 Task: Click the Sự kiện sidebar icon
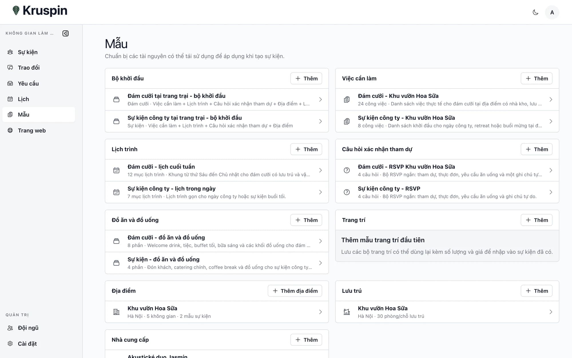pos(10,52)
